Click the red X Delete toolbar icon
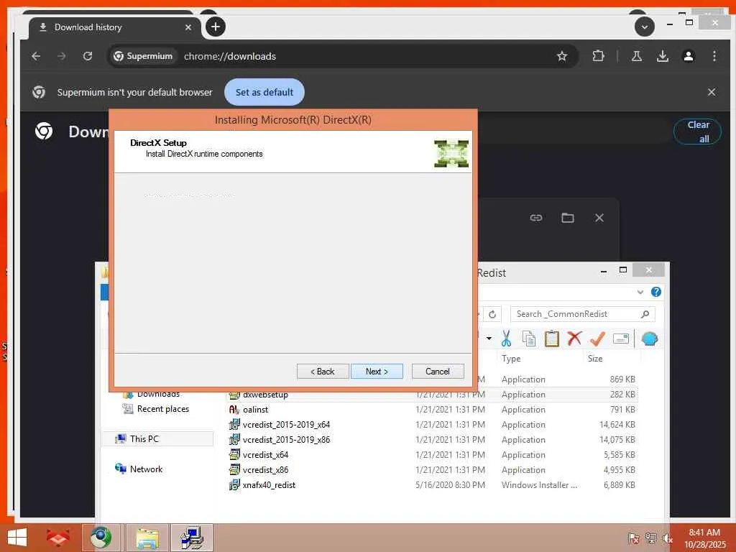 [574, 338]
